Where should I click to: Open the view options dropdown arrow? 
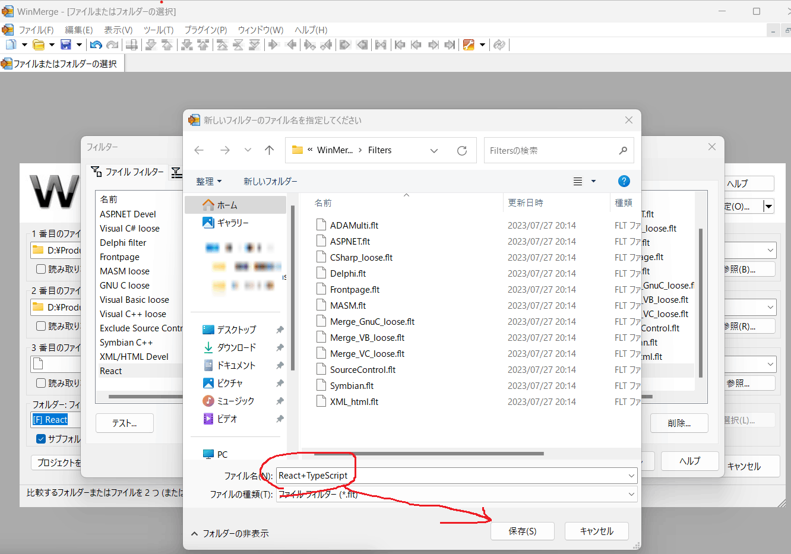pyautogui.click(x=593, y=182)
